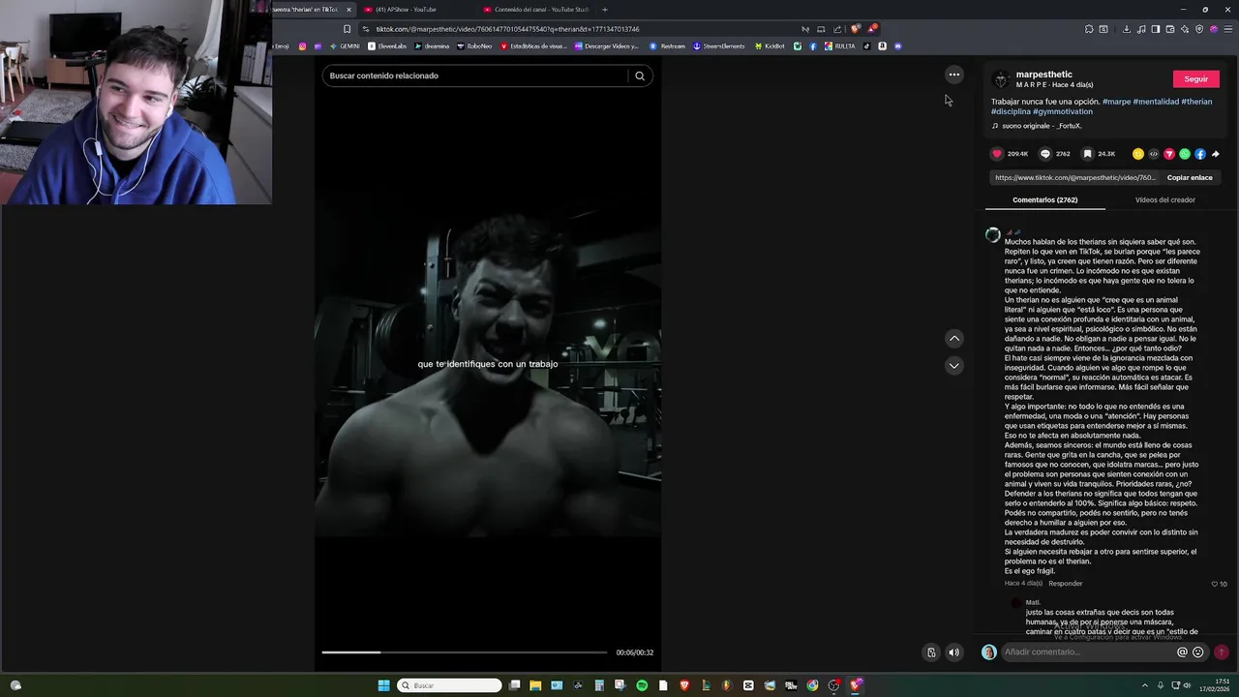The height and width of the screenshot is (697, 1239).
Task: Open Google Chrome from the taskbar
Action: pyautogui.click(x=812, y=685)
